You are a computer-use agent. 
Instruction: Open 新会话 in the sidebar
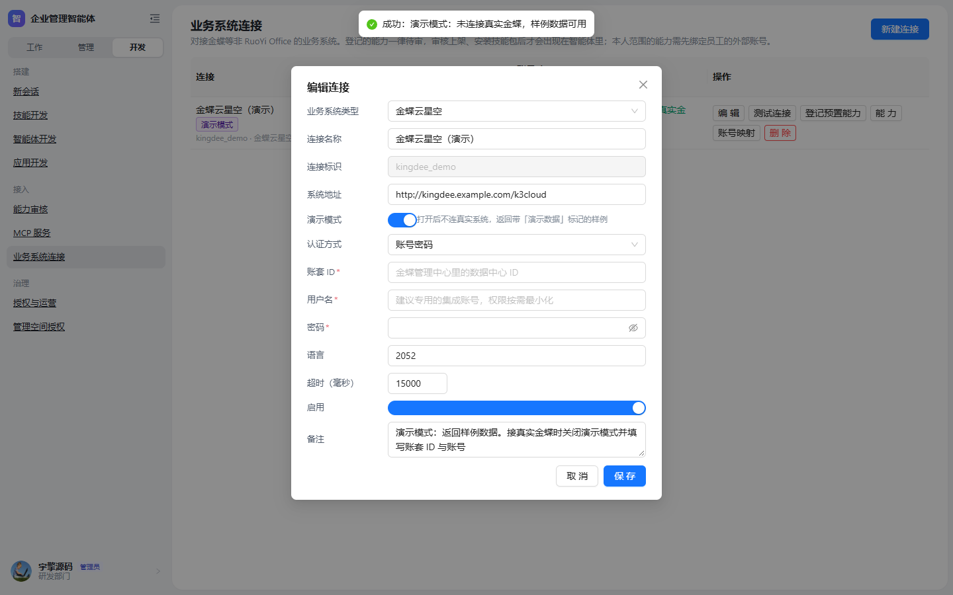point(26,92)
